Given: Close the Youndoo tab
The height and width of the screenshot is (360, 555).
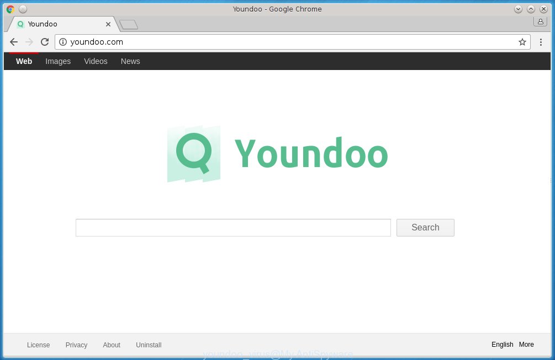Looking at the screenshot, I should pos(108,24).
